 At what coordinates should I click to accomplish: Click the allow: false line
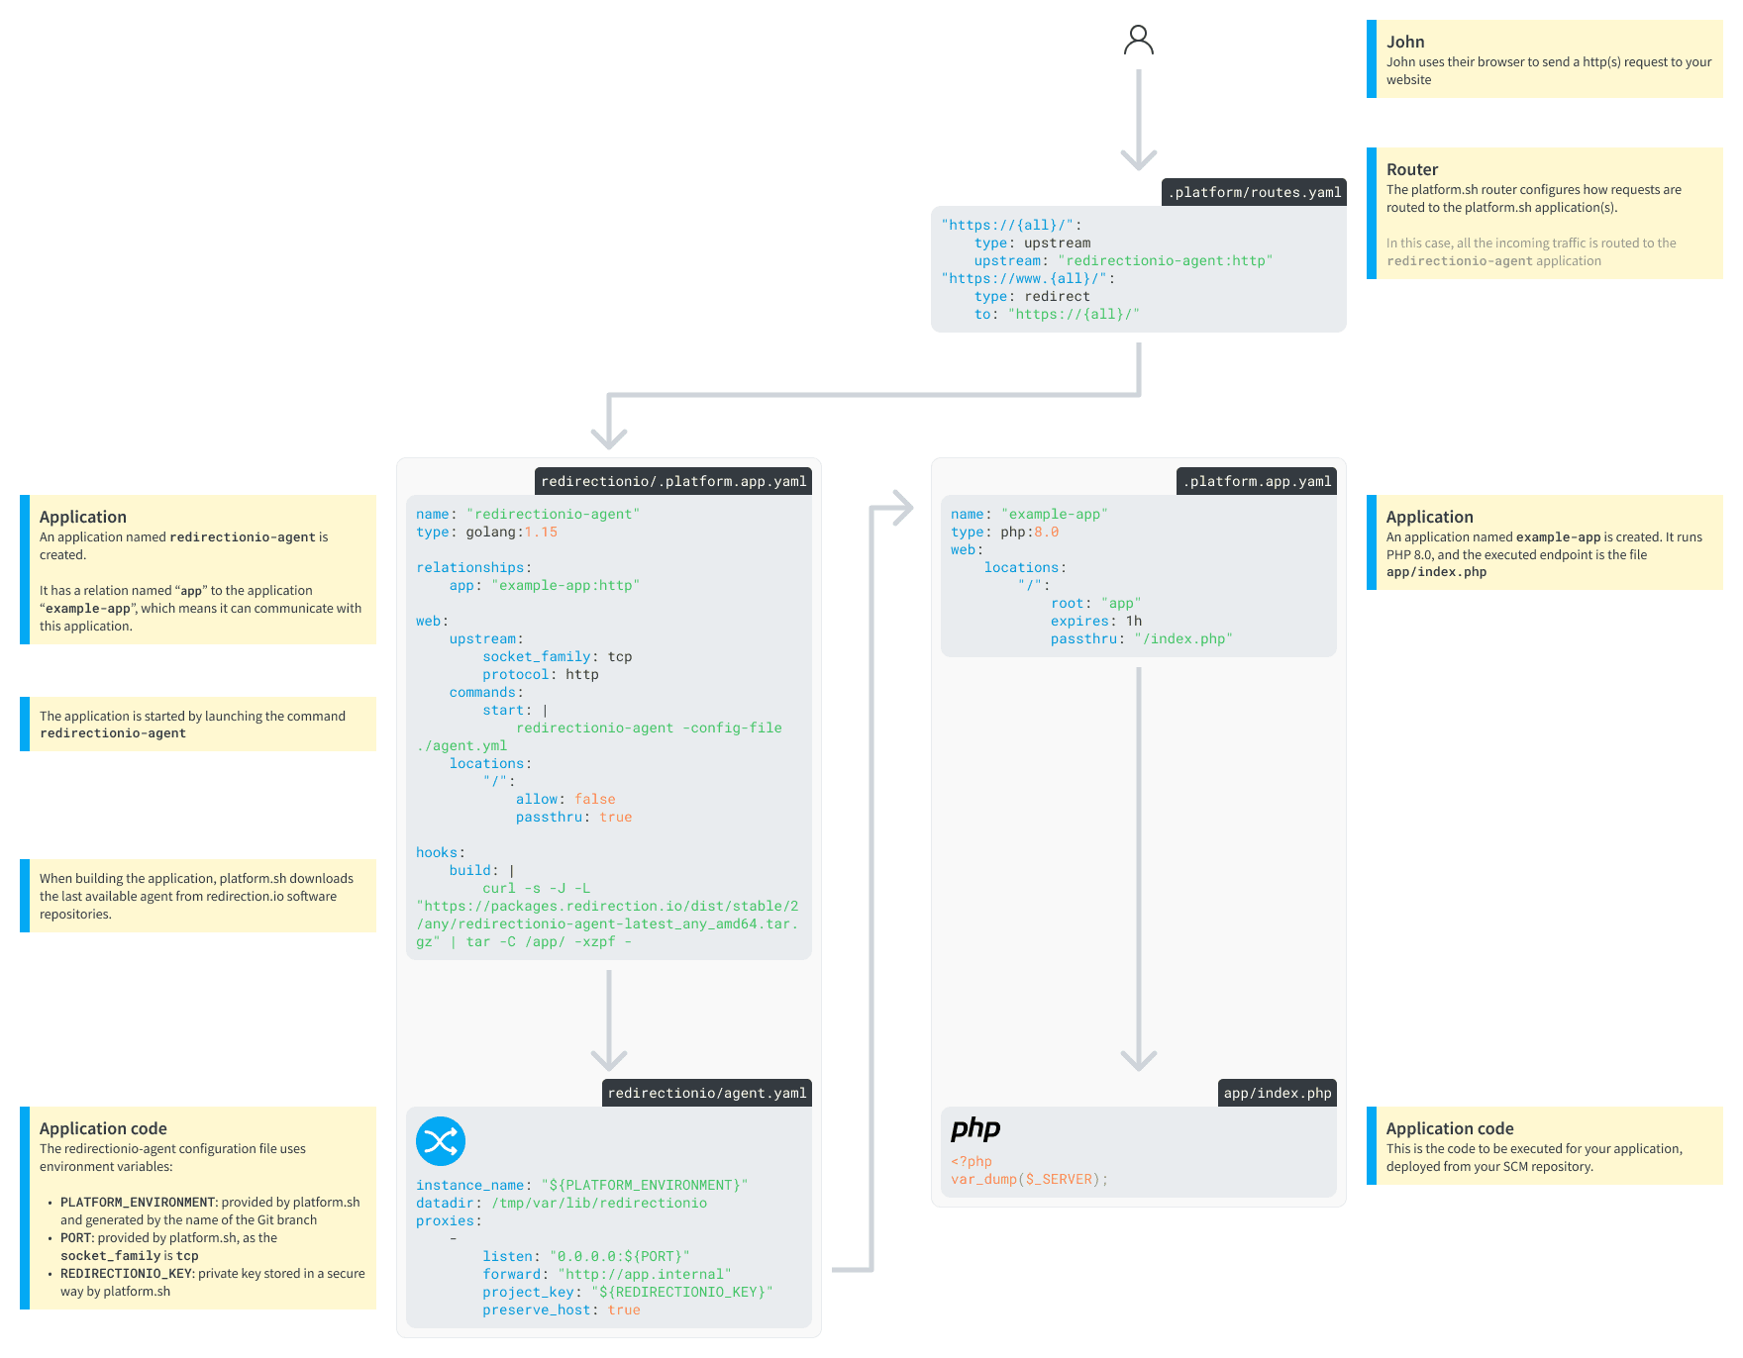[x=565, y=799]
